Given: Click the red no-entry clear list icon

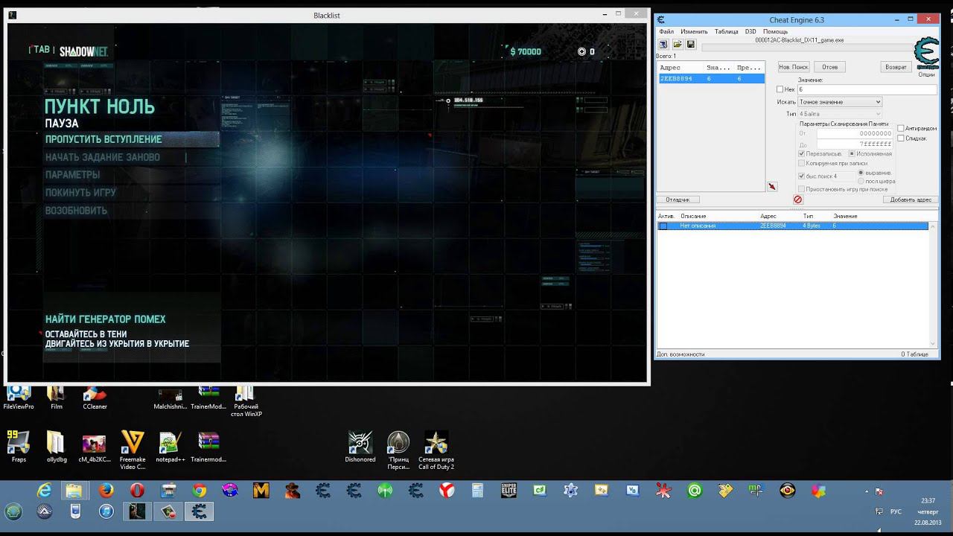Looking at the screenshot, I should 798,200.
